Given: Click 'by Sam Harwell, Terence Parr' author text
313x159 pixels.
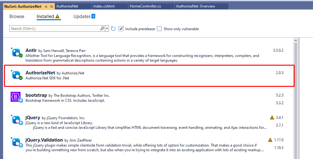Looking at the screenshot, I should coord(62,51).
